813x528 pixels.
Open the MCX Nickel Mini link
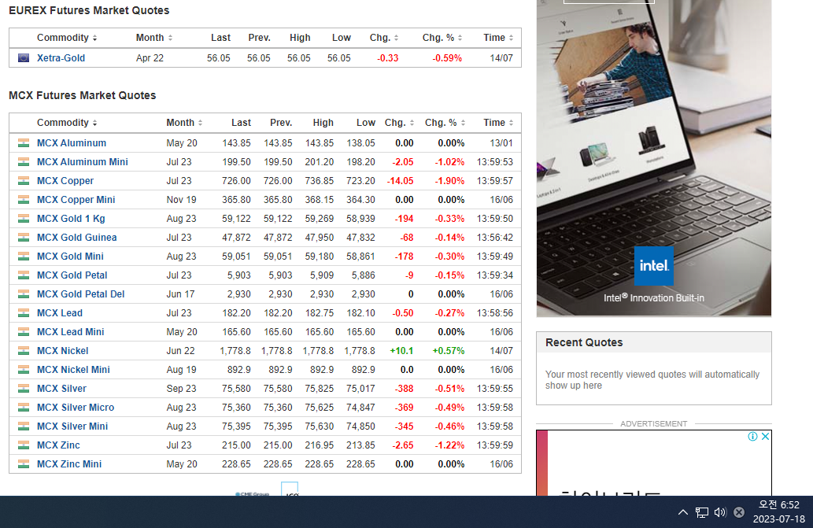(74, 370)
